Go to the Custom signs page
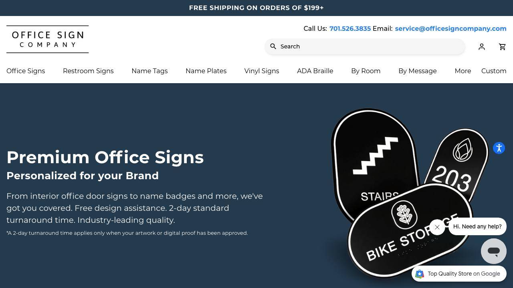The width and height of the screenshot is (513, 288). click(x=494, y=71)
